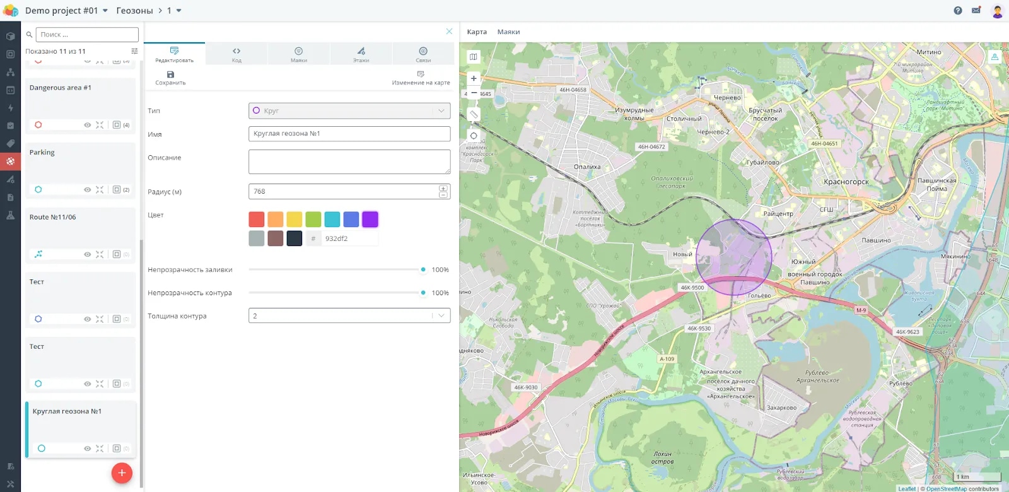Click the ruler measurement tool on map
This screenshot has width=1009, height=492.
[474, 114]
